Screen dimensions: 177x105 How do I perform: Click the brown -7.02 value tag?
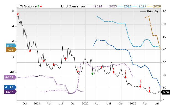pyautogui.click(x=11, y=49)
